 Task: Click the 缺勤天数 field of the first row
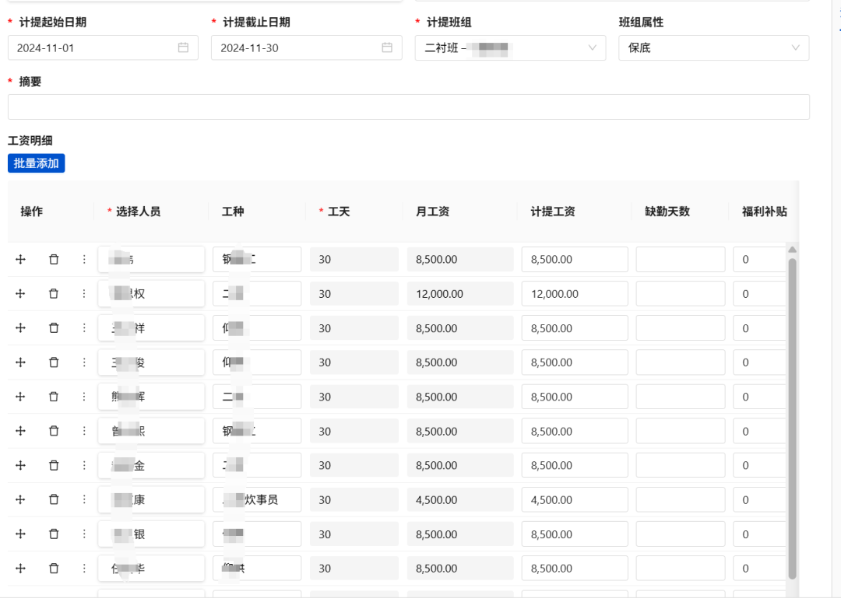(x=680, y=259)
